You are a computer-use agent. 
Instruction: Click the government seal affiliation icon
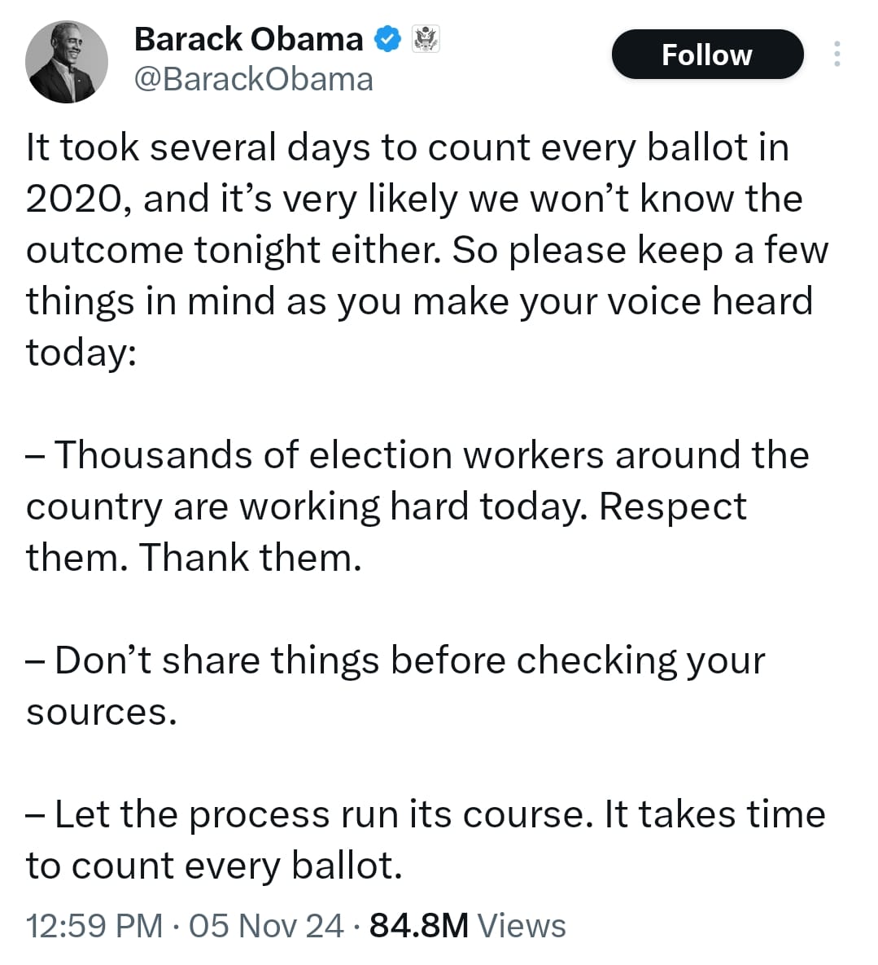[x=426, y=39]
